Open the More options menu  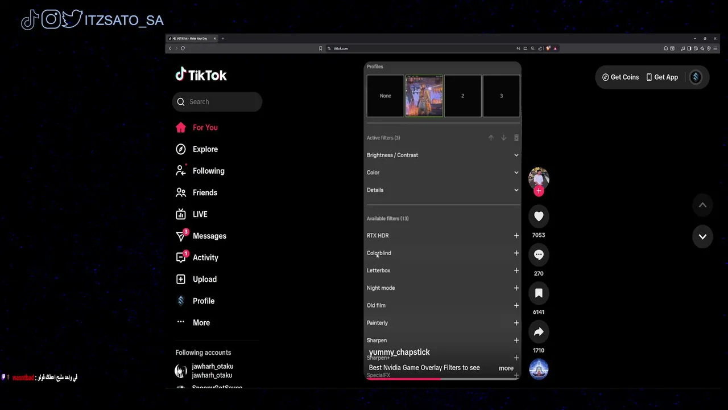tap(193, 322)
